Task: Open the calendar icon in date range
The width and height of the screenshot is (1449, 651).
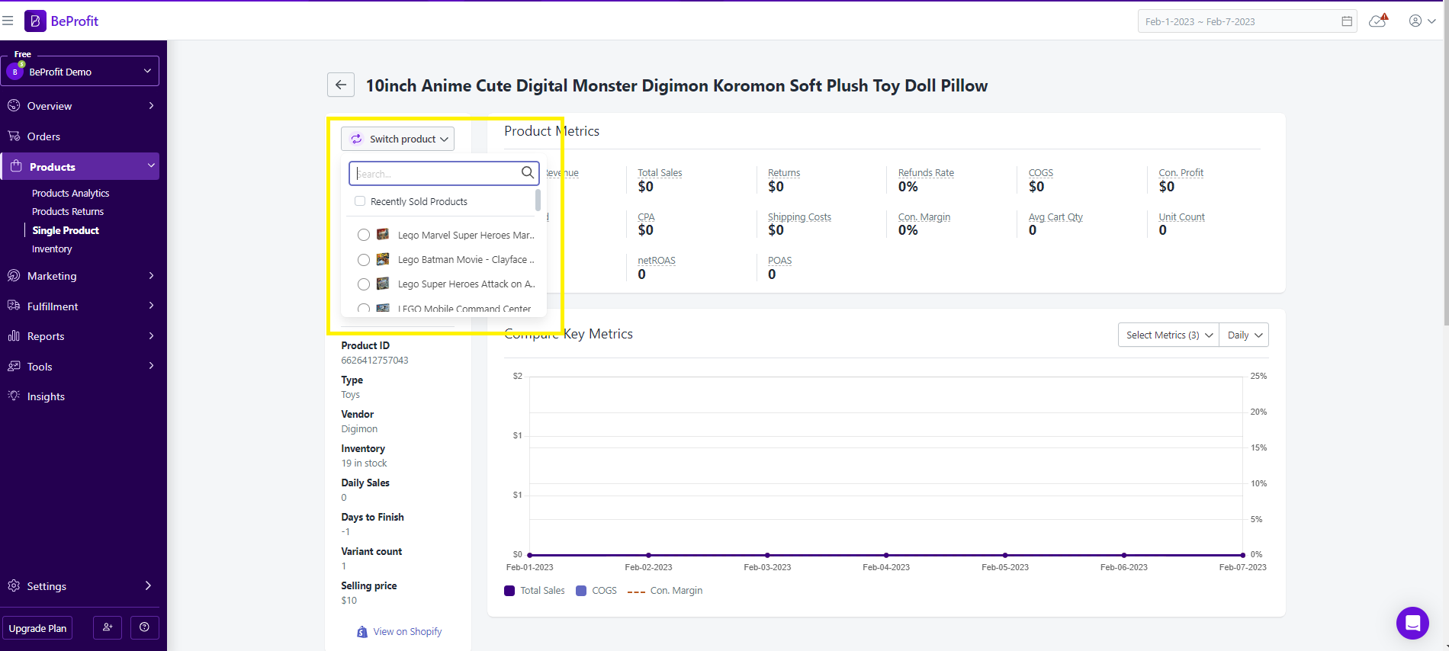Action: click(x=1347, y=21)
